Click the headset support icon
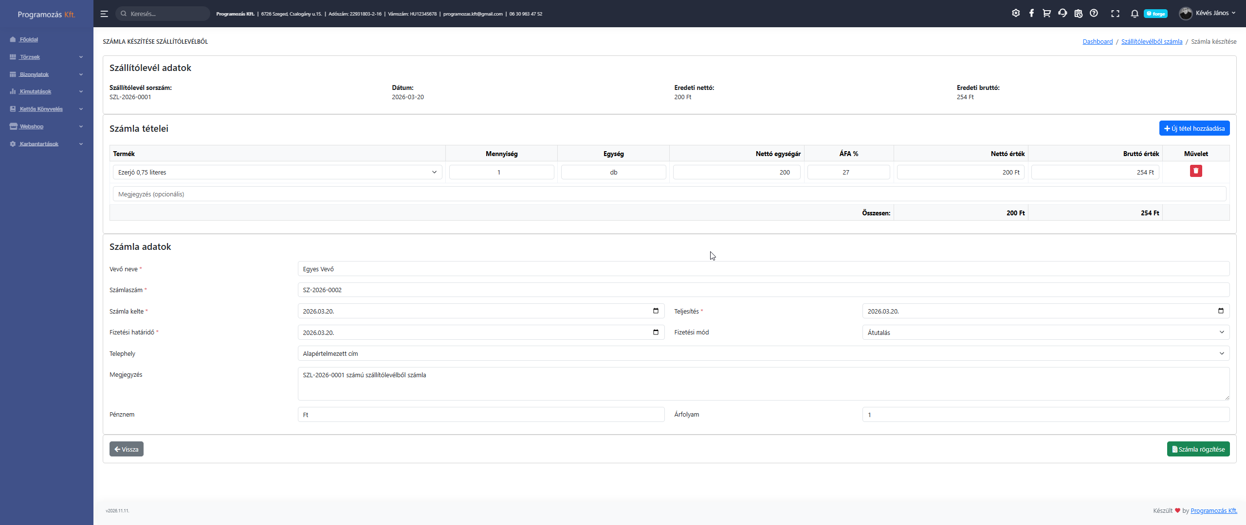 pos(1063,13)
